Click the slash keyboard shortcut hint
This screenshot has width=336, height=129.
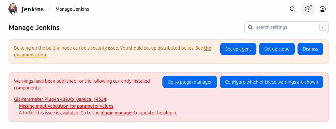point(323,27)
